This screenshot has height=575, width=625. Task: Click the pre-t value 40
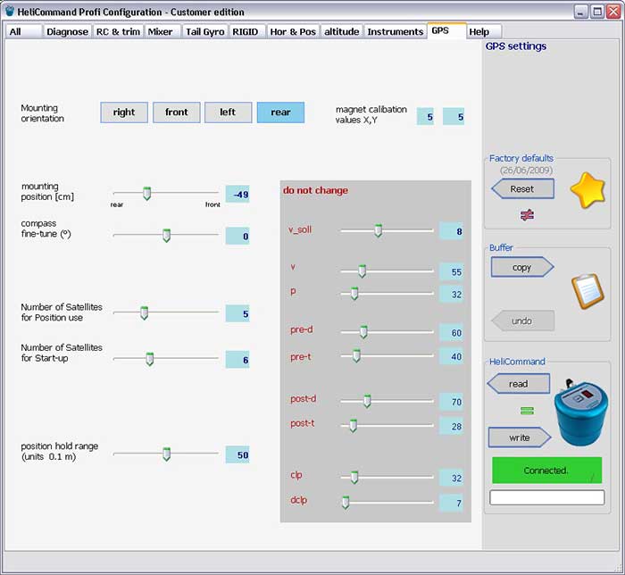coord(451,356)
